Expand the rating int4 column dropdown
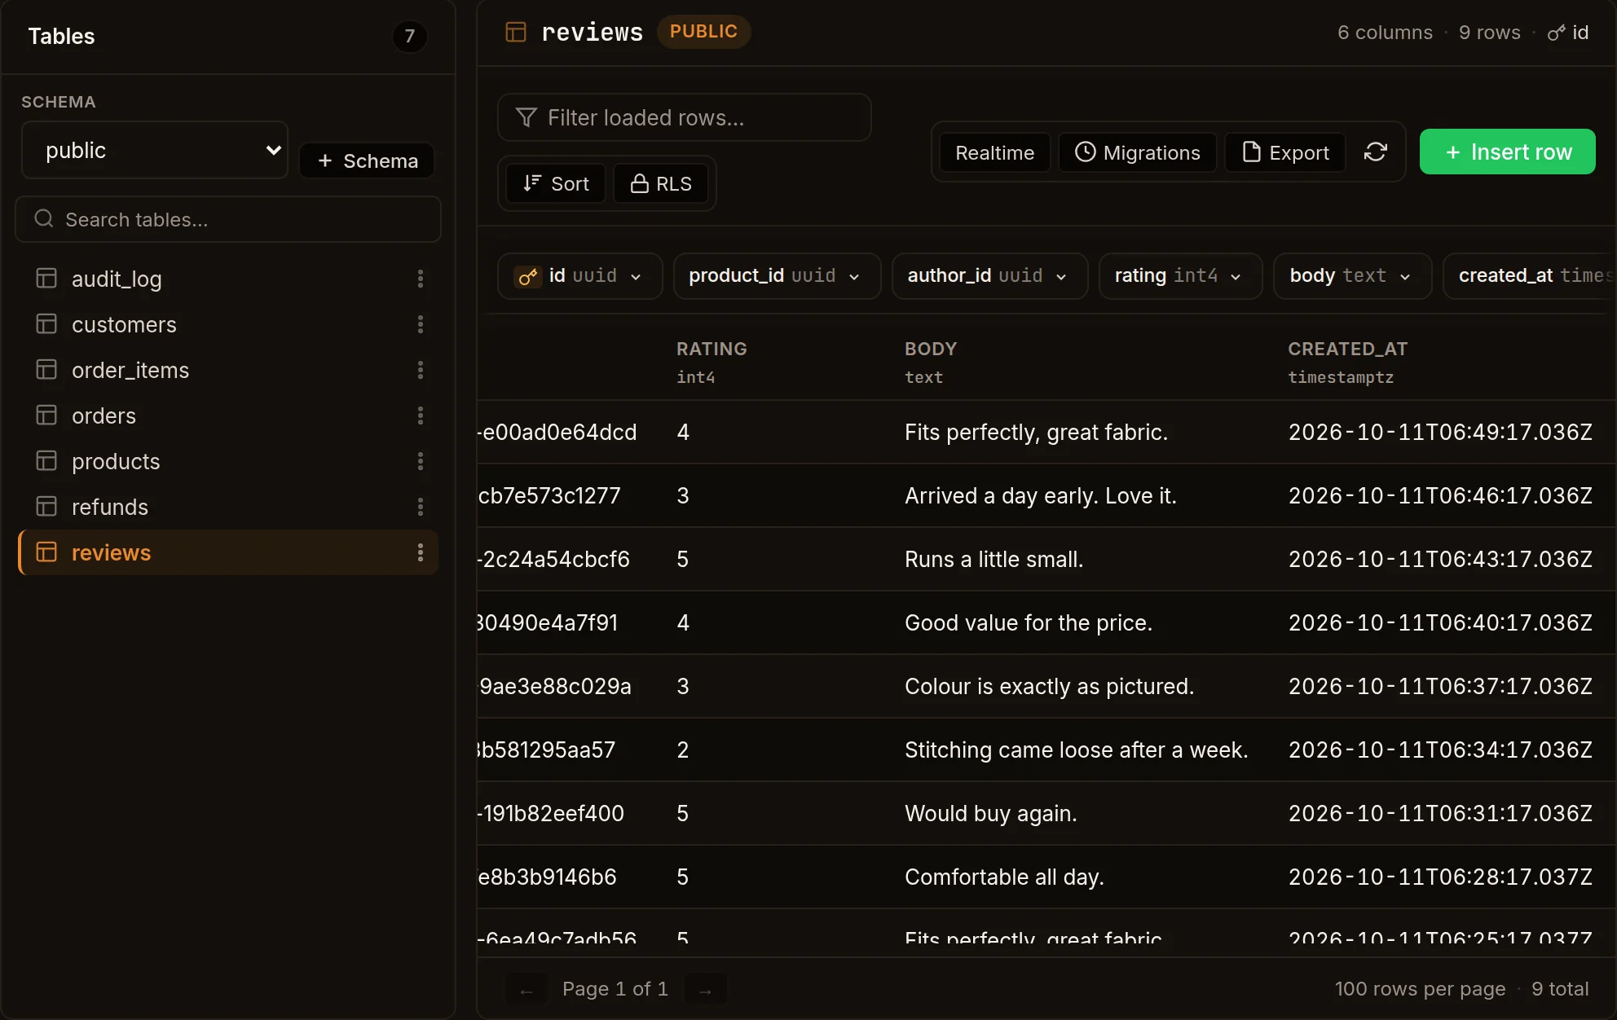Viewport: 1617px width, 1020px height. 1236,277
